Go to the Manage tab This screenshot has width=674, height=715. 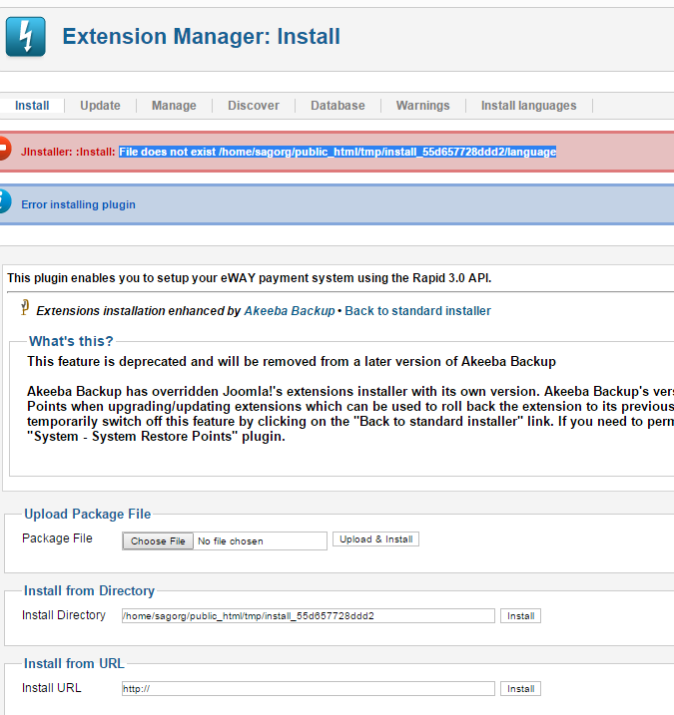tap(174, 106)
